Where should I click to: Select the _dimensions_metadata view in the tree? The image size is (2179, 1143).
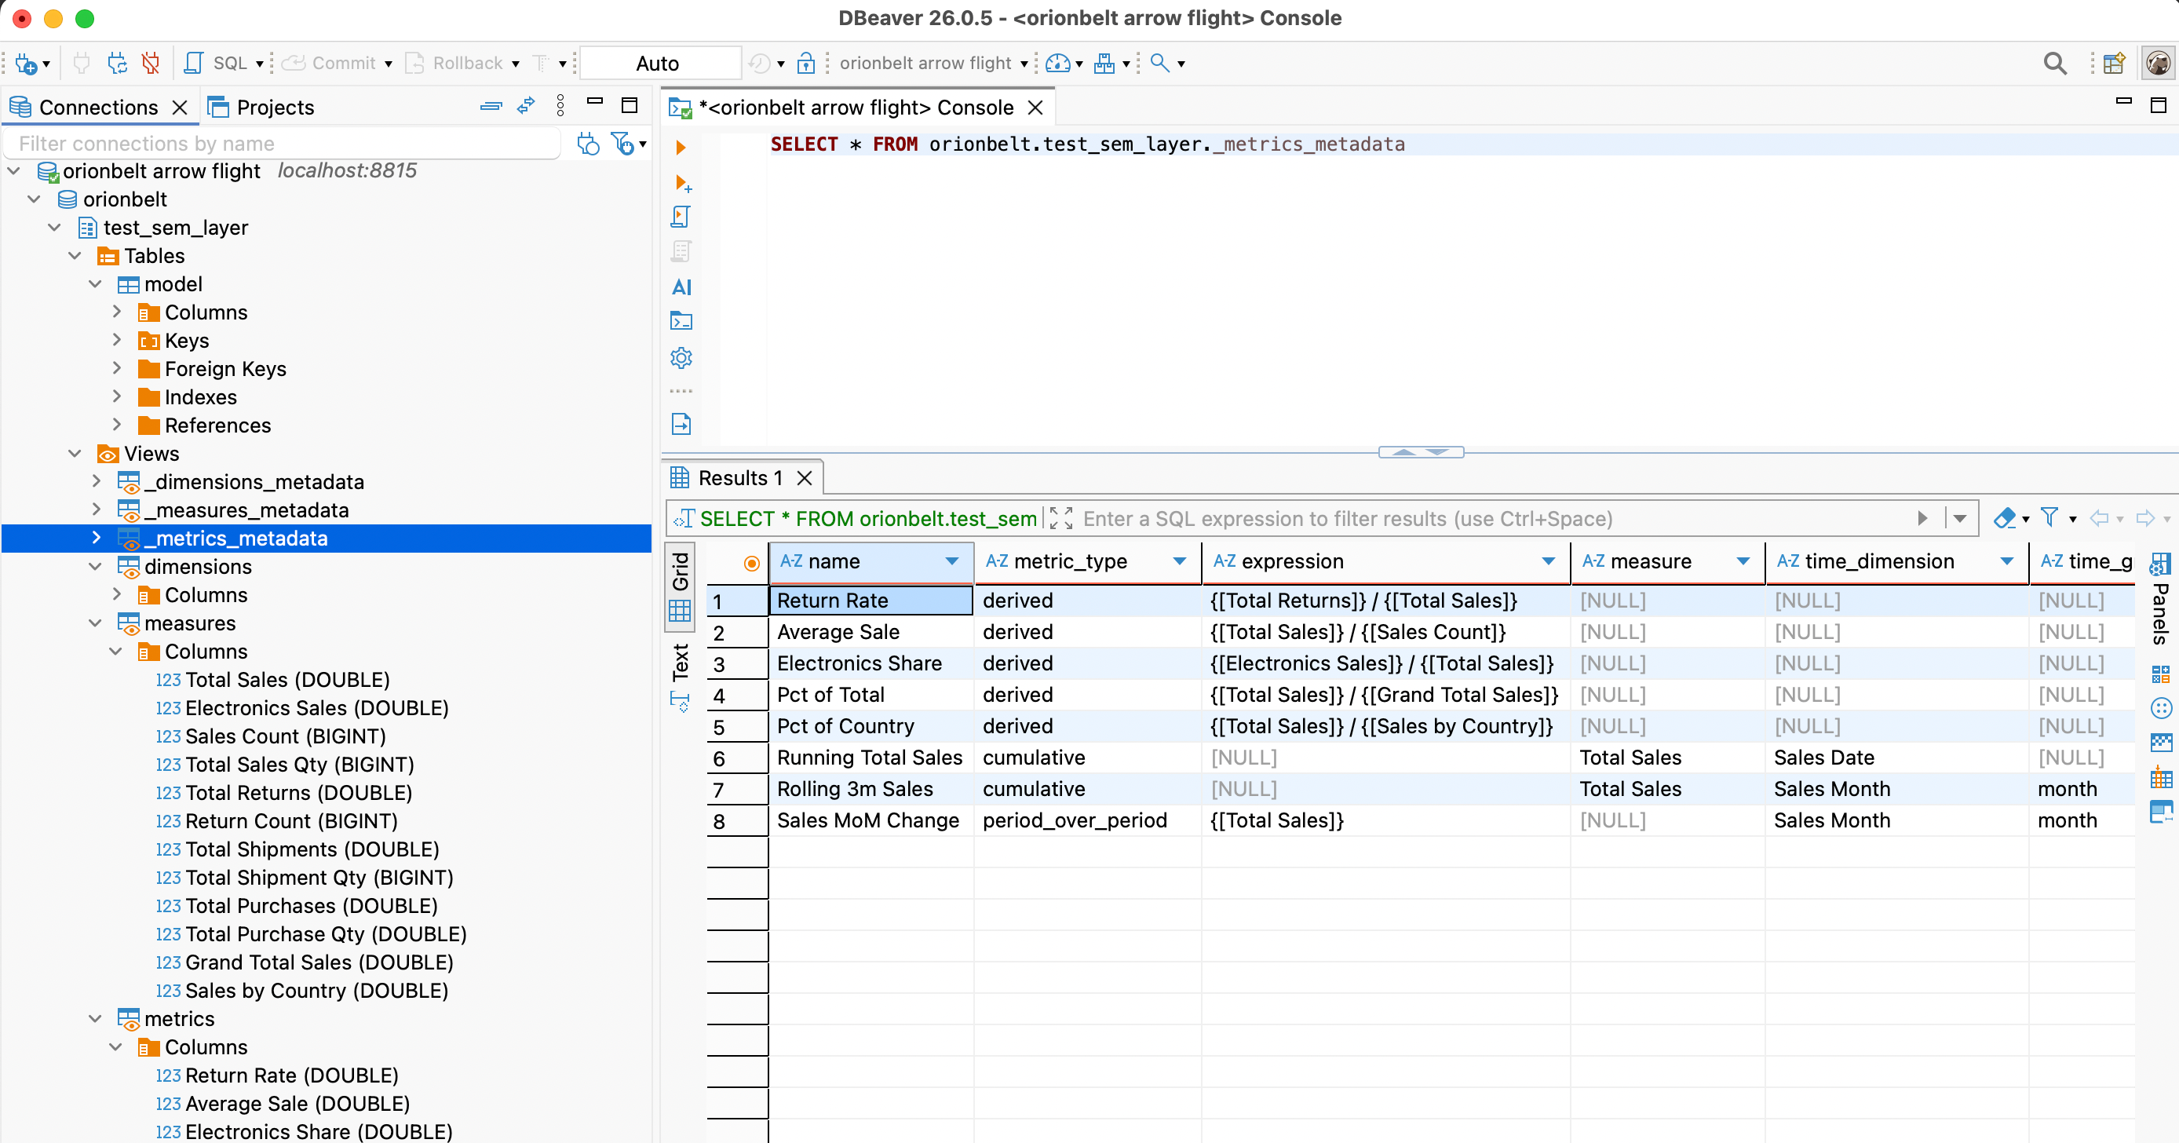[254, 482]
